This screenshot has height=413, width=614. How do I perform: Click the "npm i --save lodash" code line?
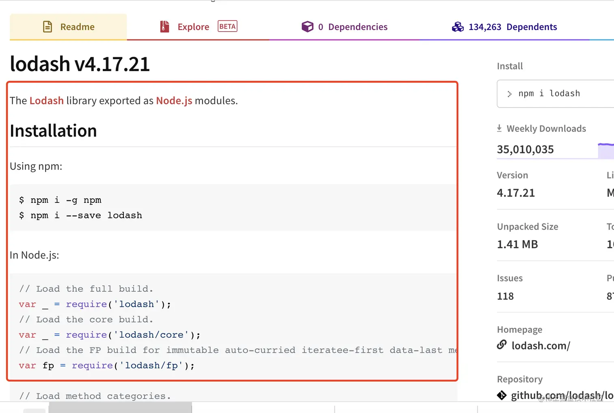(86, 215)
